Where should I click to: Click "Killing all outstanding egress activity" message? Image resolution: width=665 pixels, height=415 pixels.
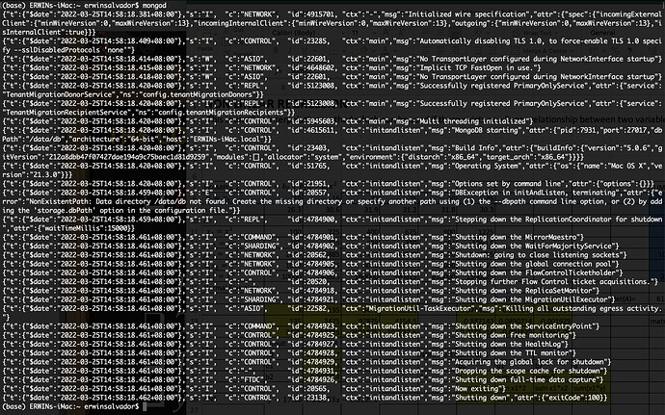coord(583,308)
